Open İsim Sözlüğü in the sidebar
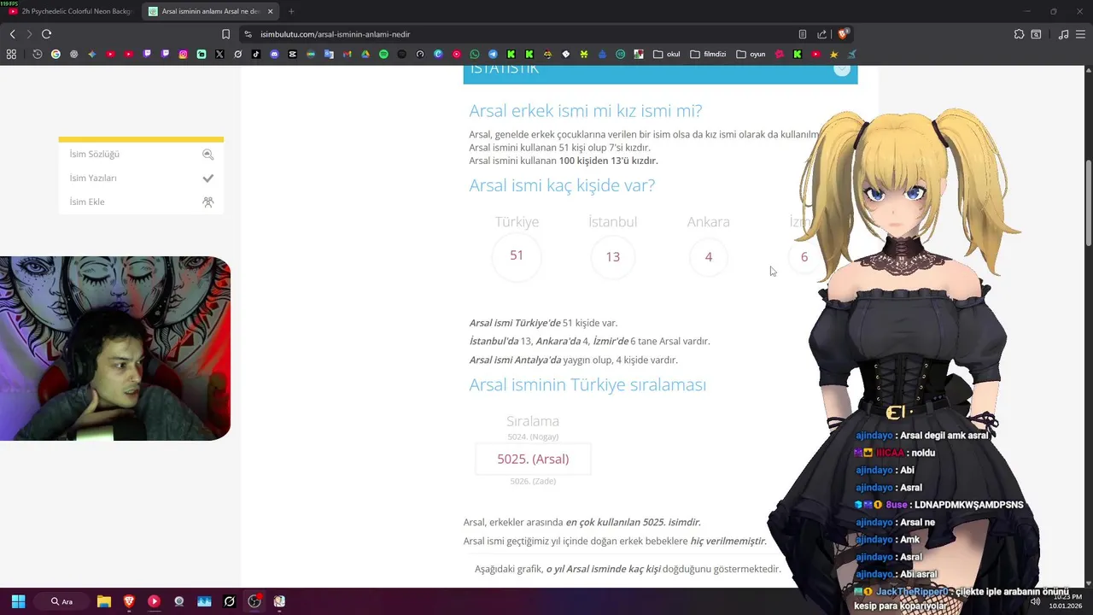This screenshot has width=1093, height=615. [141, 155]
